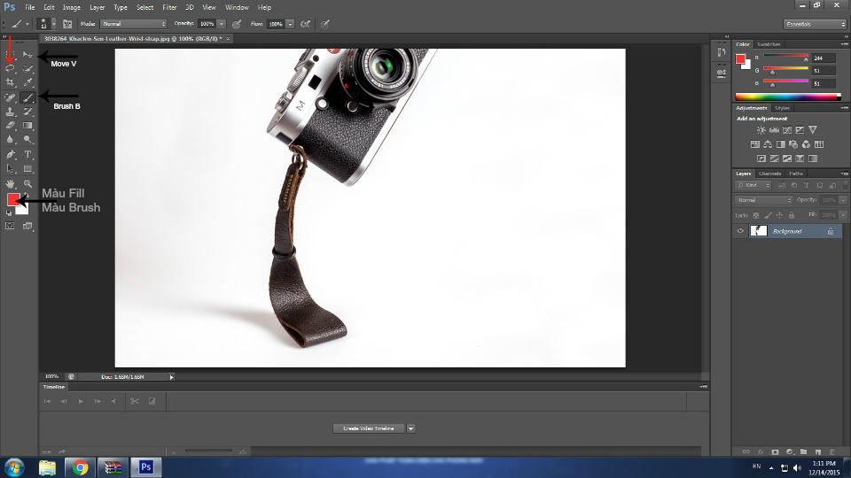Add a Channel Mixer adjustment
Screen dimensions: 851x478
(x=806, y=144)
